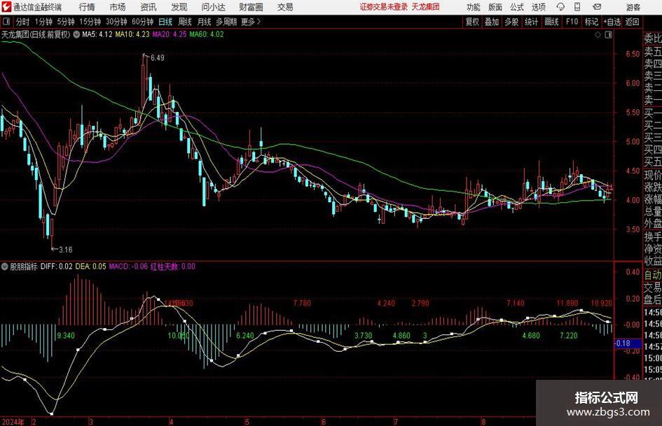This screenshot has width=662, height=426.
Task: Open the 交易 menu
Action: point(285,7)
